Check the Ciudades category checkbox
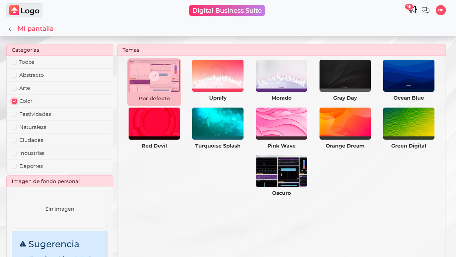 click(x=14, y=140)
